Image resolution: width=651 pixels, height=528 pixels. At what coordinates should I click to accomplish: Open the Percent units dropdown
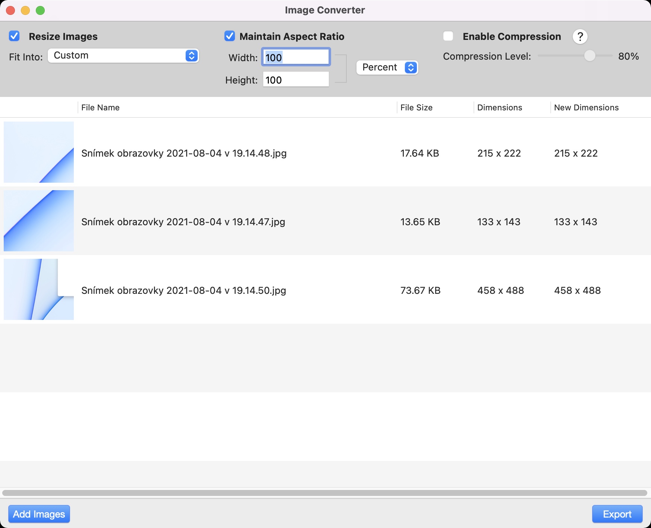[387, 67]
